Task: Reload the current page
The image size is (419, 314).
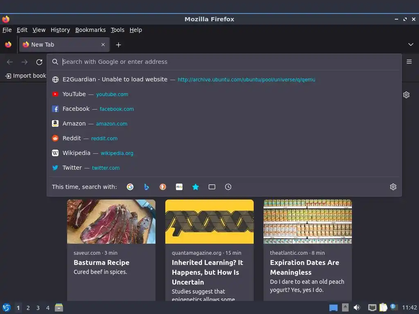Action: tap(39, 62)
